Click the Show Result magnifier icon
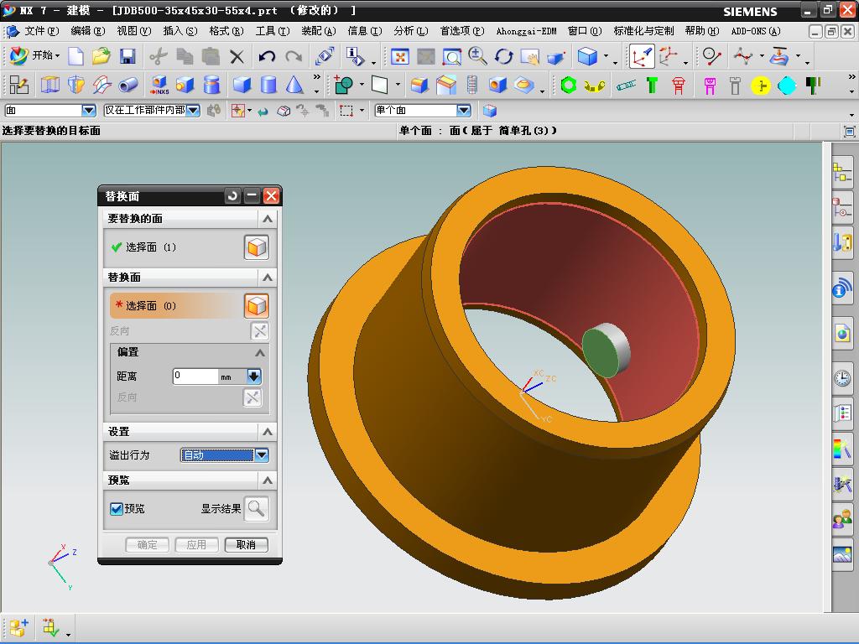Screen dimensions: 859x644 (256, 508)
